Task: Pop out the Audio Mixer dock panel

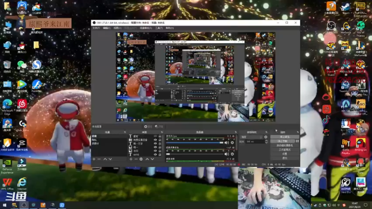Action: [236, 132]
